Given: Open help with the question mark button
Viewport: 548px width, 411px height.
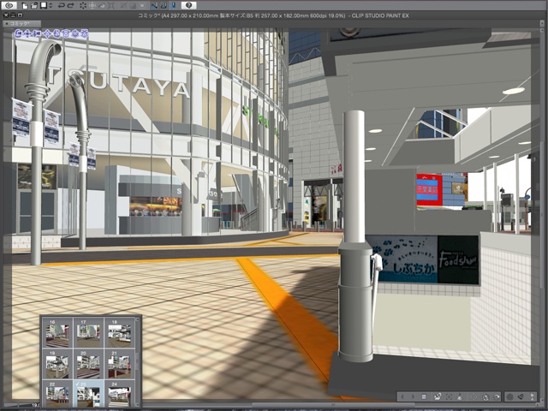Looking at the screenshot, I should coord(188,5).
